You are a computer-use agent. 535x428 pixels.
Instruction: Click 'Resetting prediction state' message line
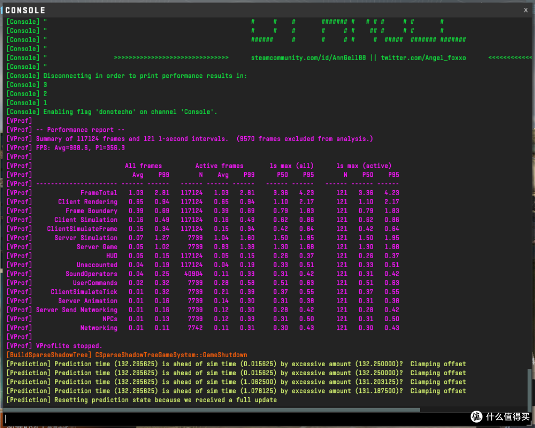point(142,400)
